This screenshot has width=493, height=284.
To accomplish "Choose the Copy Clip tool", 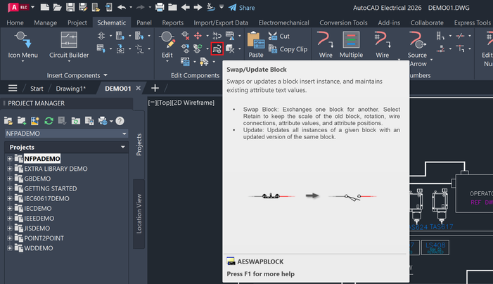I will tap(288, 49).
